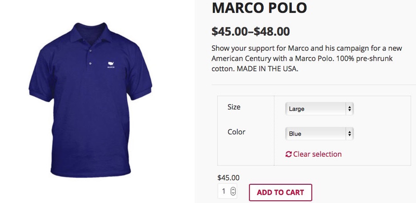Open the Color dropdown showing Blue
This screenshot has width=416, height=203.
(x=319, y=133)
